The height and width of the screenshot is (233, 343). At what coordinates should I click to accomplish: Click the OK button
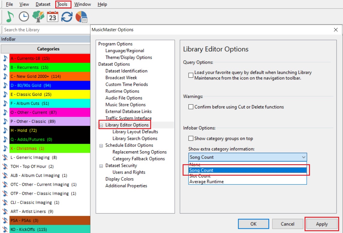click(253, 224)
